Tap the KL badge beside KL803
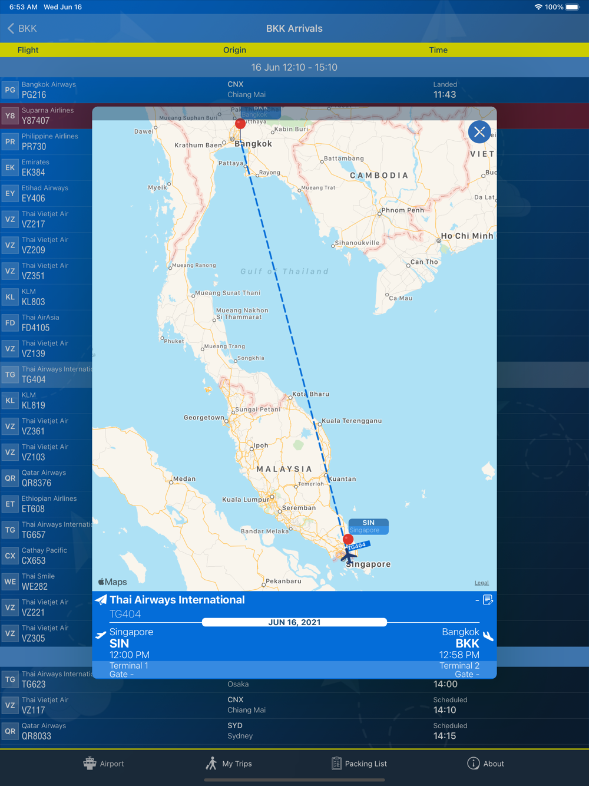The height and width of the screenshot is (786, 589). pos(10,298)
